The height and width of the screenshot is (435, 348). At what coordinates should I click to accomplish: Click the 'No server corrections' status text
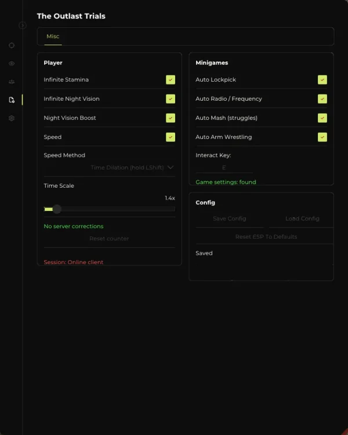[x=74, y=226]
